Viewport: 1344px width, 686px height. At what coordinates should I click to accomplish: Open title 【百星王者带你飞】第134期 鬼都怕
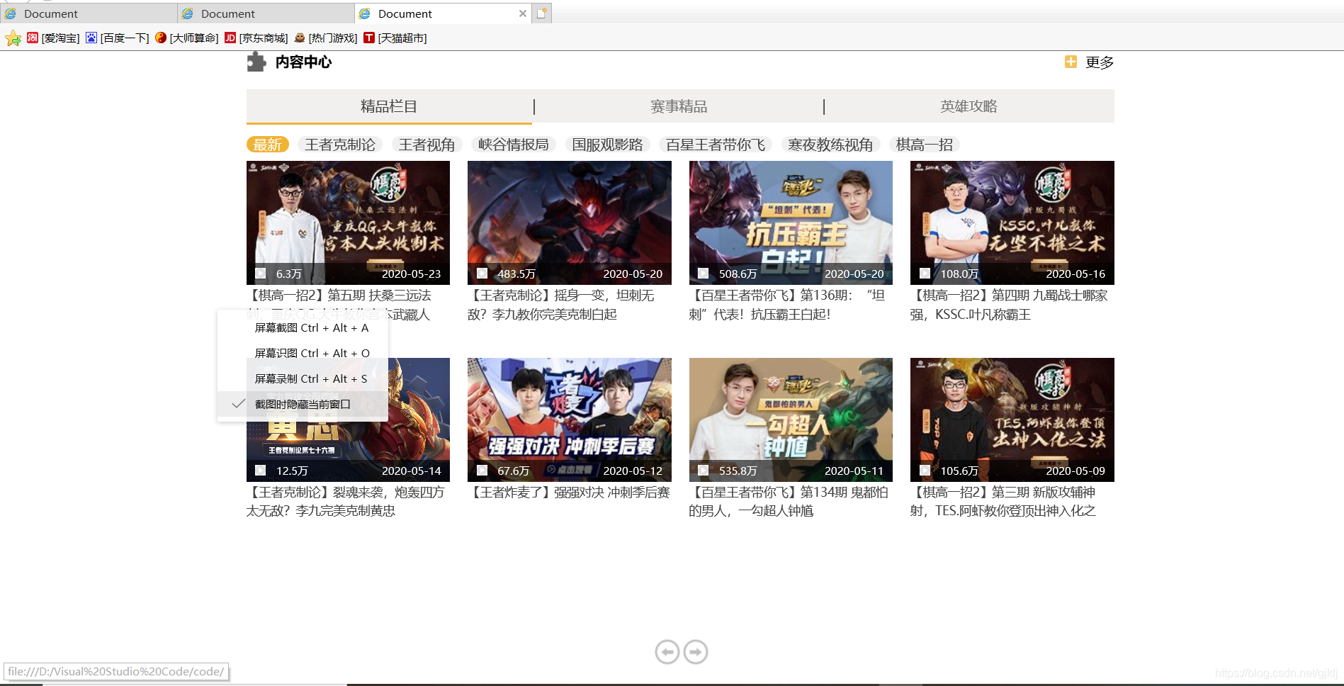[x=789, y=502]
